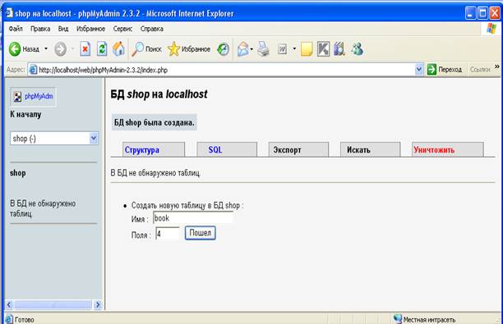The image size is (503, 324).
Task: Open the Home page icon
Action: [118, 49]
